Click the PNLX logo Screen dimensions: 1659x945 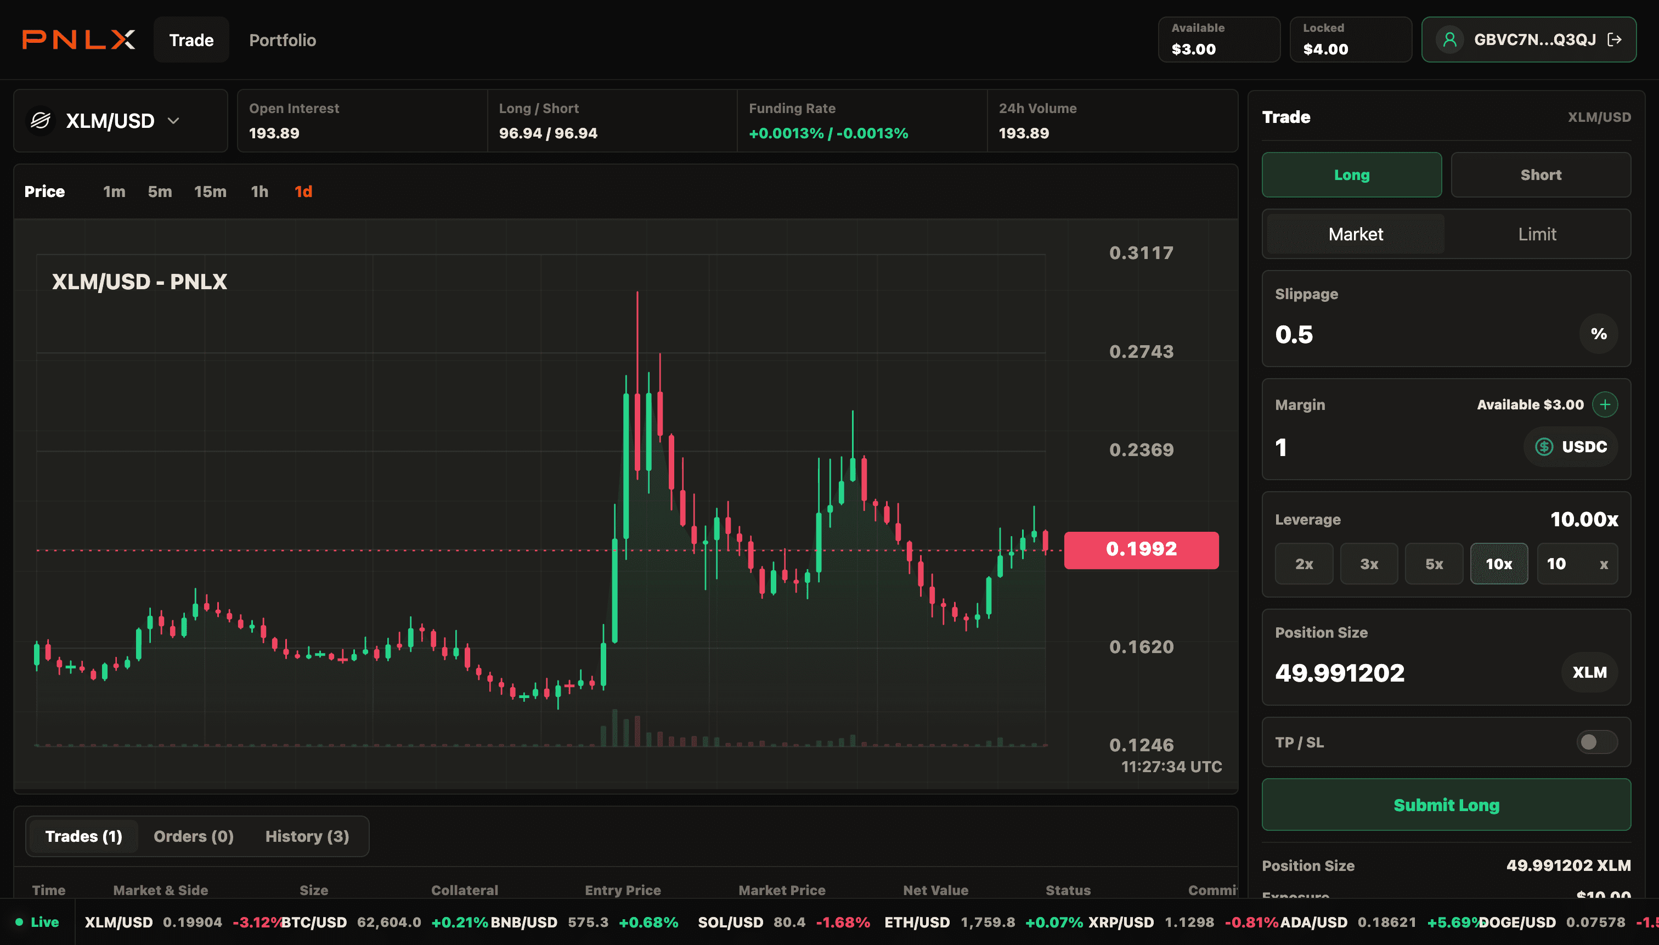[78, 40]
